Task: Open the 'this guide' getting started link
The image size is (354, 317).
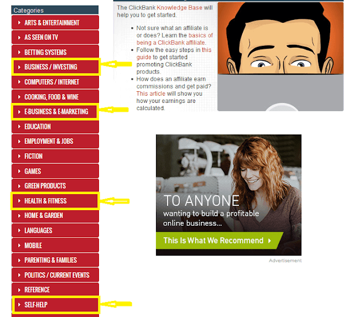Action: coord(174,54)
